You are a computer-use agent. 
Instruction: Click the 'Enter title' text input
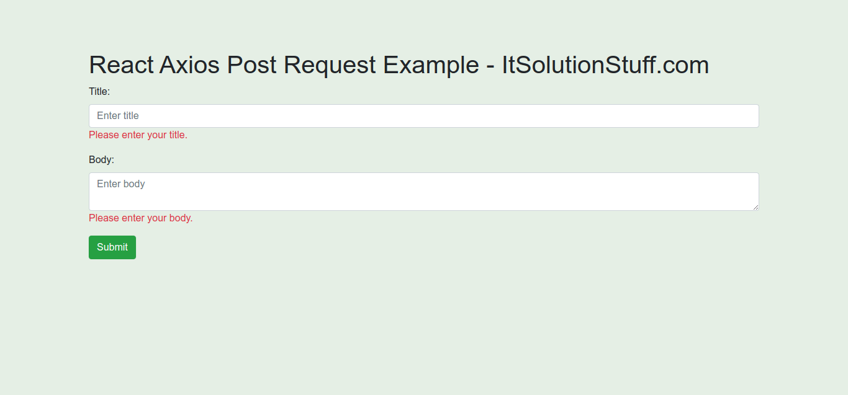(424, 116)
